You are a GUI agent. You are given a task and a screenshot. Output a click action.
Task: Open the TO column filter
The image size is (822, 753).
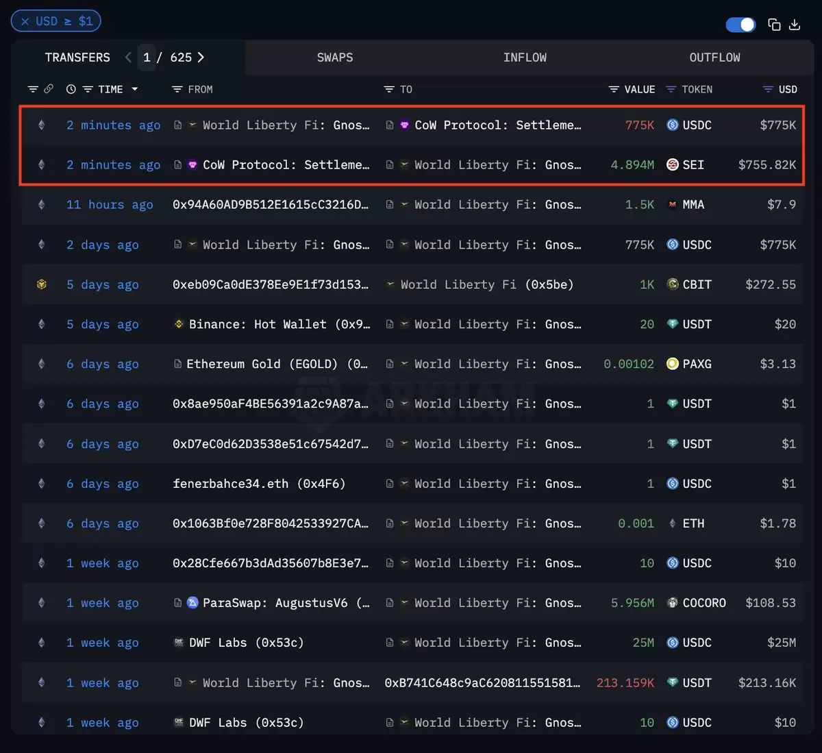coord(389,89)
